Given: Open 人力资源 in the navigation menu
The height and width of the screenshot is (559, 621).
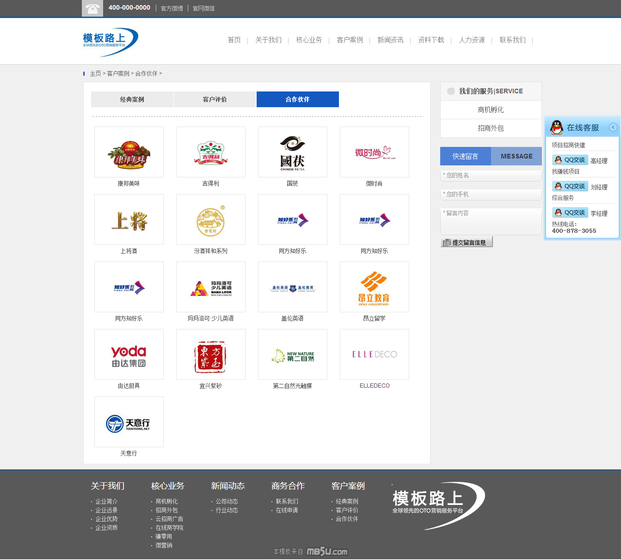Looking at the screenshot, I should click(472, 40).
